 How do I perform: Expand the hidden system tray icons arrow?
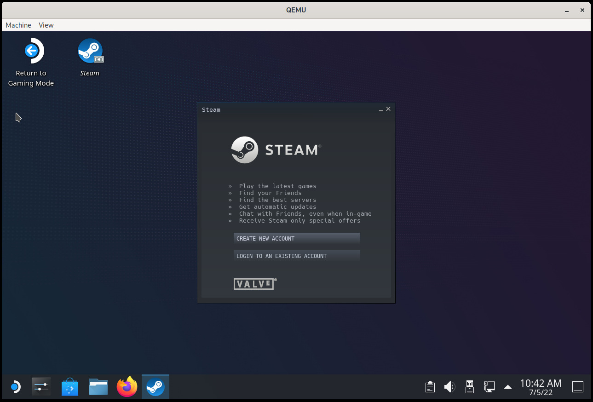click(508, 387)
